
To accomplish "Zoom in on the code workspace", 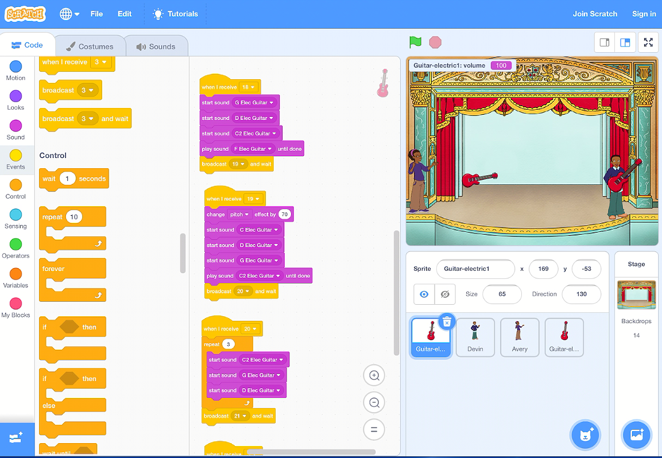I will (374, 376).
